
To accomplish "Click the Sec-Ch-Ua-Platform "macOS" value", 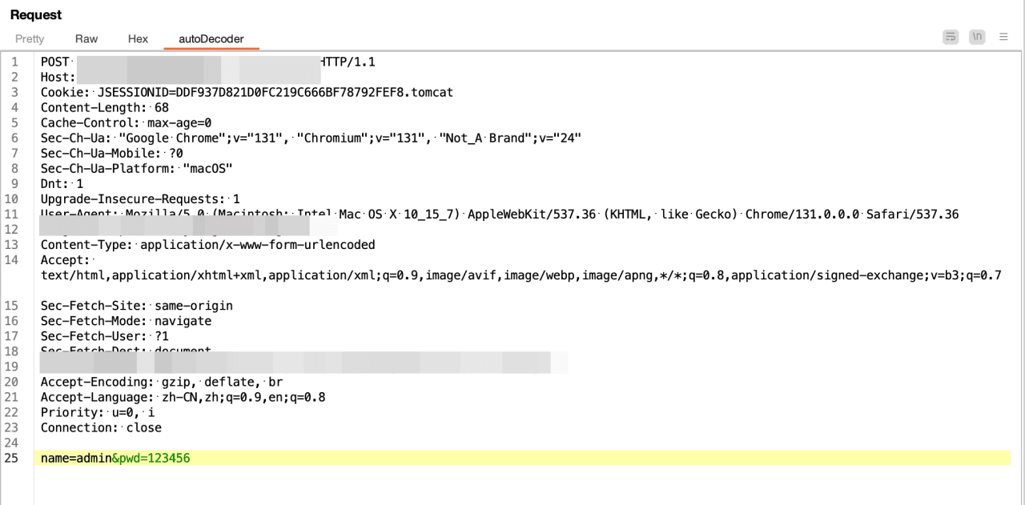I will pyautogui.click(x=207, y=169).
